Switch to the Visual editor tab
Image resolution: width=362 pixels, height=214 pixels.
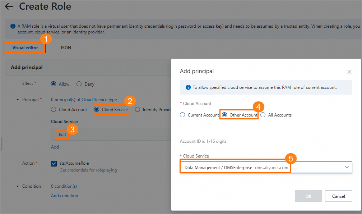pyautogui.click(x=25, y=47)
